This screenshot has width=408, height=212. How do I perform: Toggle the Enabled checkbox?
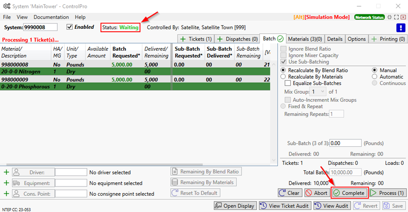click(x=69, y=27)
